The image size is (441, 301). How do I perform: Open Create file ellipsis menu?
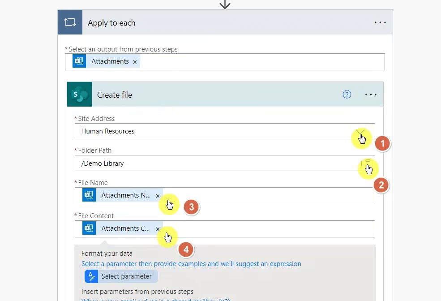pyautogui.click(x=371, y=95)
